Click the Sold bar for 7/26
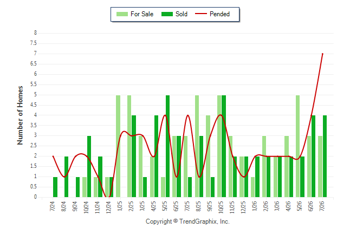 (x=325, y=156)
